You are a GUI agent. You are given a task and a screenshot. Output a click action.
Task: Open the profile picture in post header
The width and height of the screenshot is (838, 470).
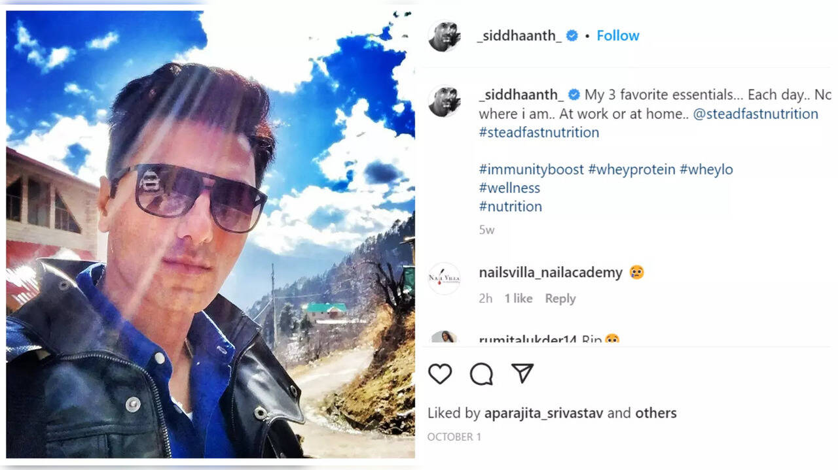445,35
